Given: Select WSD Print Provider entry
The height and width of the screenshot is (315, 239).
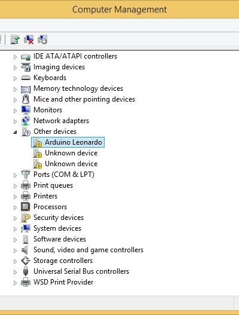Looking at the screenshot, I should (x=63, y=282).
